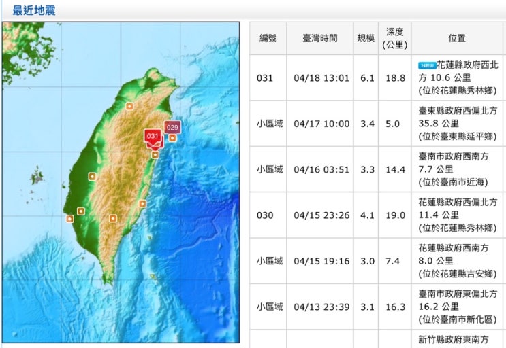Screen dimensions: 506x348
Task: Click the epicenter icon just south of 031 marker
Action: tap(155, 155)
